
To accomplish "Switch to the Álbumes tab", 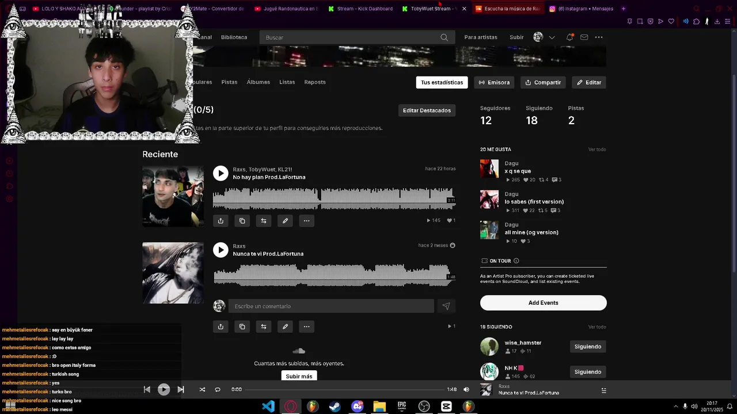I will 258,82.
